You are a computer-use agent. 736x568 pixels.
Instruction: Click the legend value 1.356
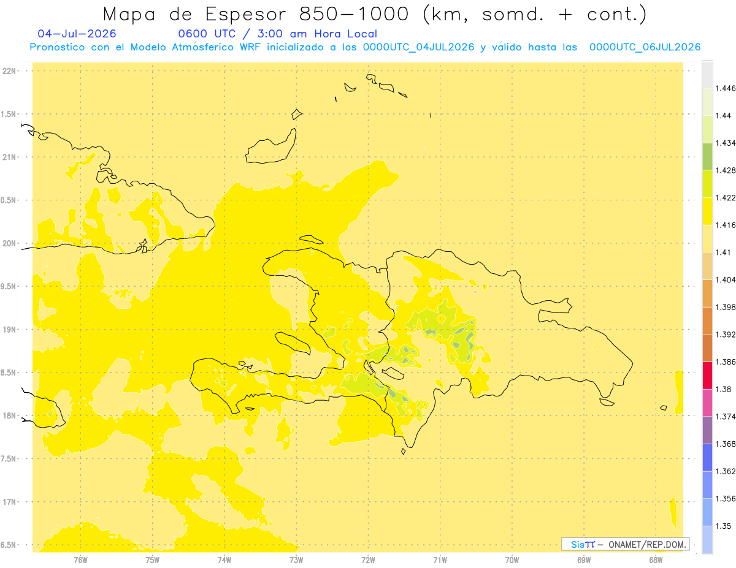tap(725, 499)
